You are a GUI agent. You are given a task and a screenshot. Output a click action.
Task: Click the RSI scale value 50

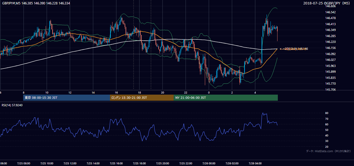[327, 130]
